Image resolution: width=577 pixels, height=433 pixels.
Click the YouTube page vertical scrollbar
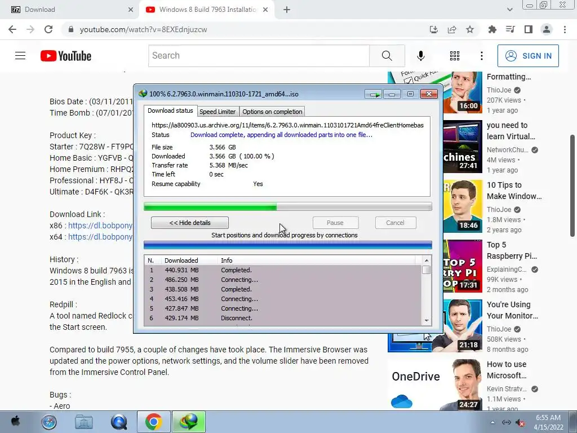pyautogui.click(x=572, y=186)
